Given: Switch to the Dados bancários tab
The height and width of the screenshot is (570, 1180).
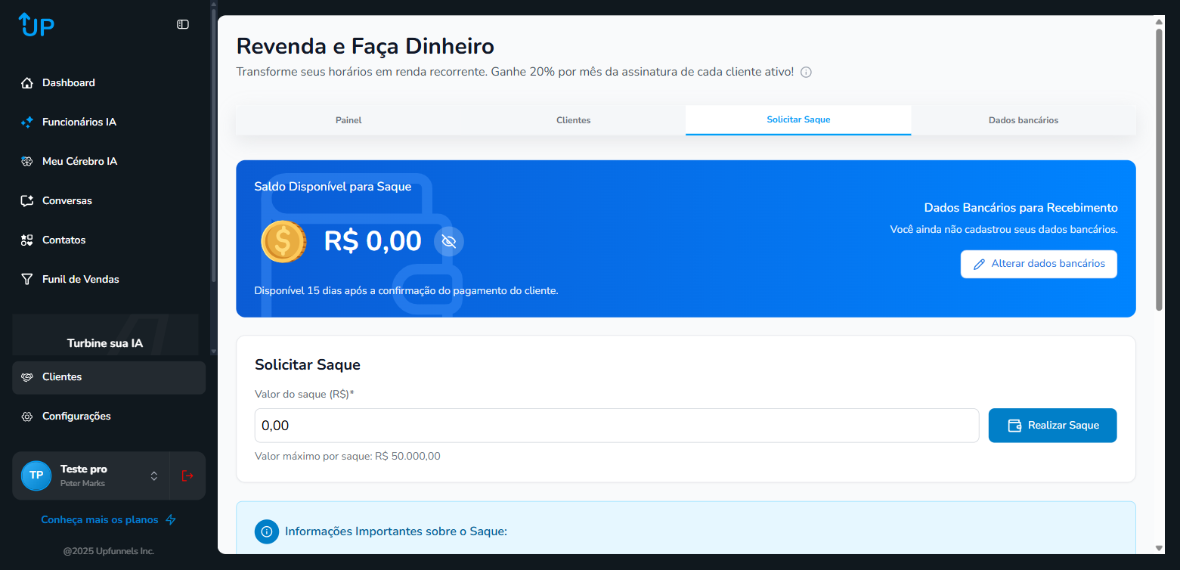Looking at the screenshot, I should click(1024, 120).
